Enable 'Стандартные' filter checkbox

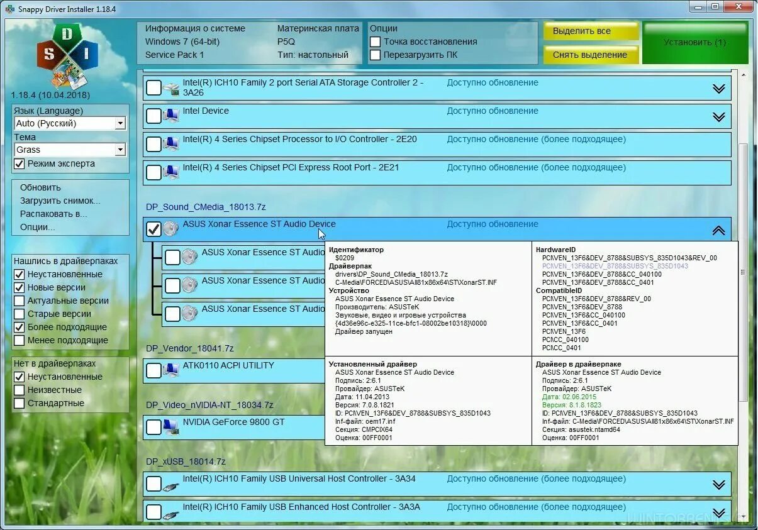pyautogui.click(x=20, y=403)
